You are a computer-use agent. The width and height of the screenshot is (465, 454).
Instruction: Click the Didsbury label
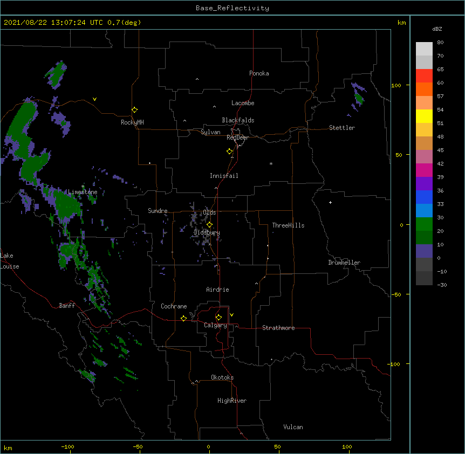[207, 232]
